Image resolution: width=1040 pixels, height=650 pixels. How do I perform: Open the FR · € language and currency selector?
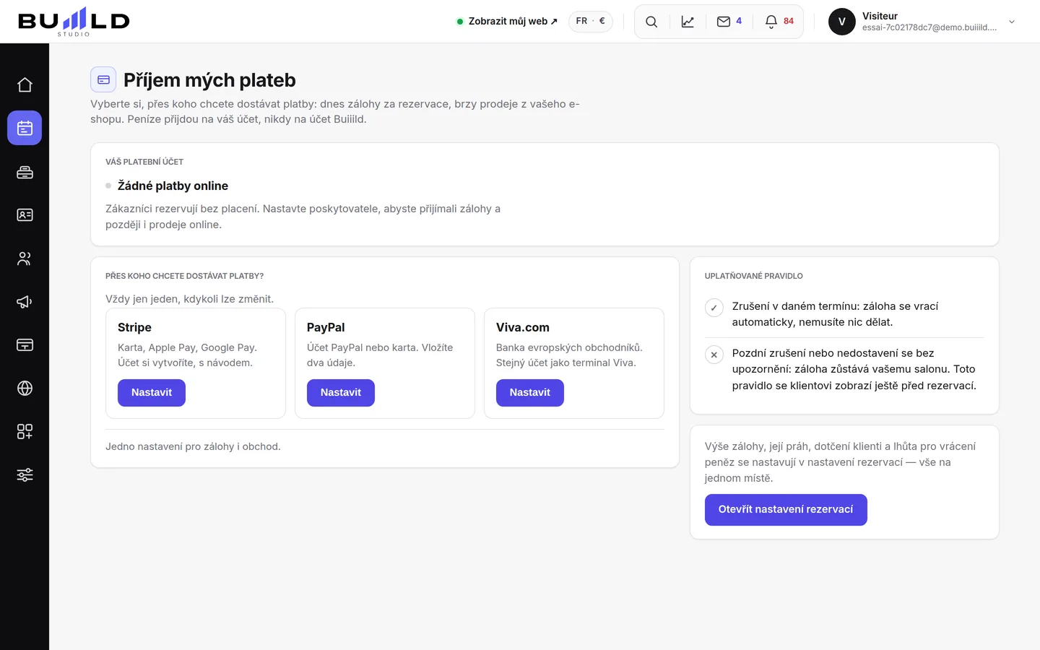point(591,22)
